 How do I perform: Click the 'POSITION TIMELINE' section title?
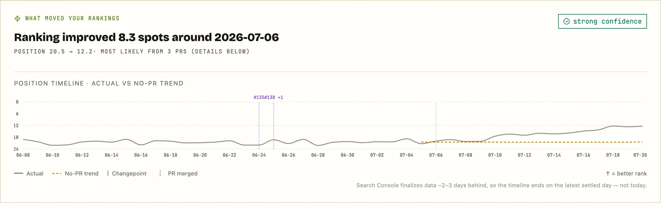point(99,83)
